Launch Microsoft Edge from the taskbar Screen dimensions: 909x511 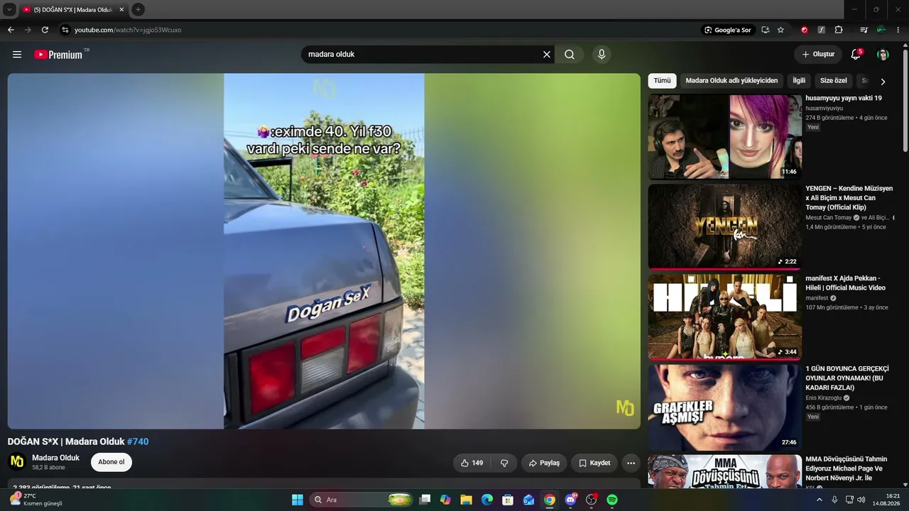point(487,500)
